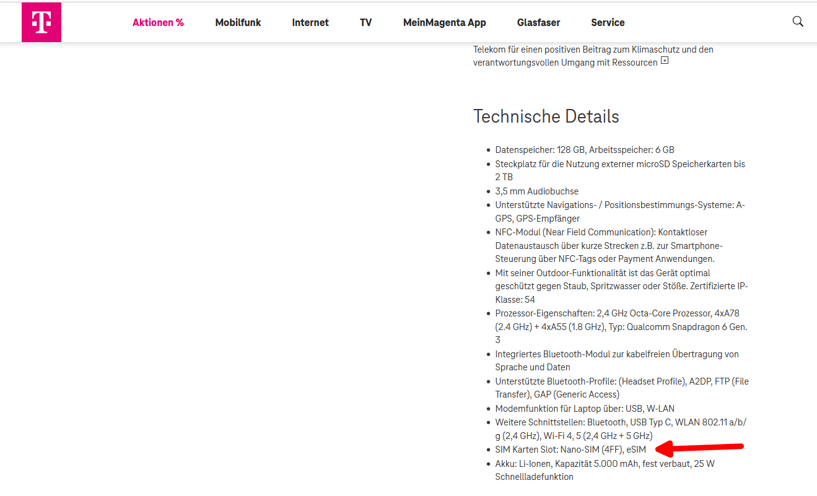Click 'Datenspeicher: 128 GB, Arbeitsspeicher: 6 GB'
Screen dimensions: 817x496
(585, 150)
